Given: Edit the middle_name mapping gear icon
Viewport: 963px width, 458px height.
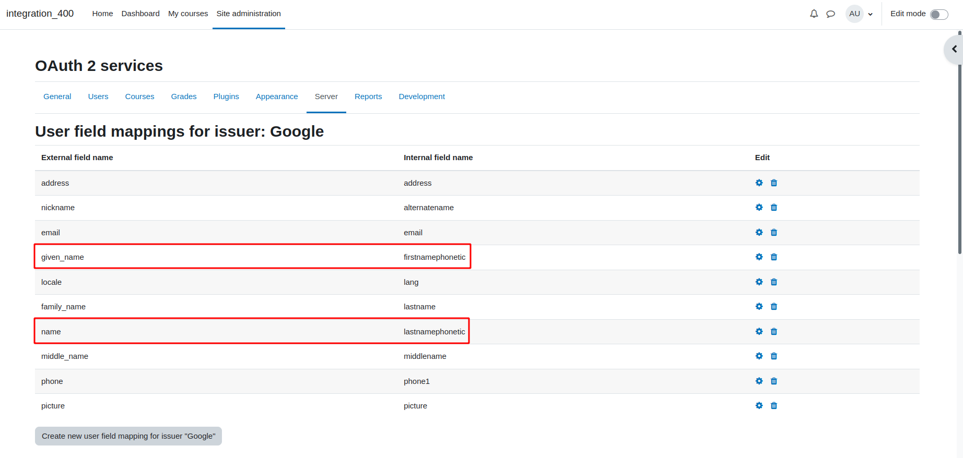Looking at the screenshot, I should [x=759, y=356].
